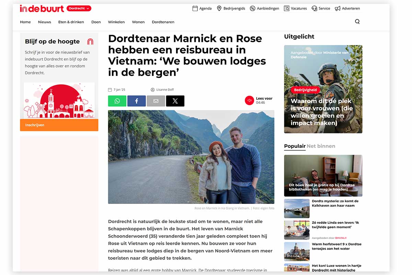Click the indebuurt logo

point(42,9)
